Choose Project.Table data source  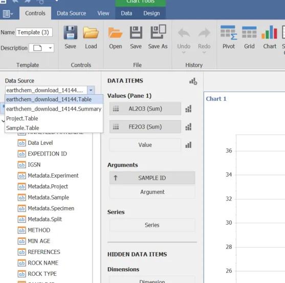(x=54, y=118)
